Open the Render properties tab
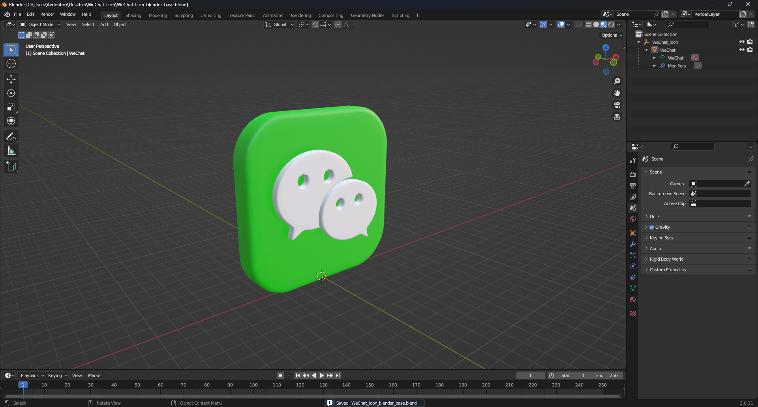 point(633,174)
